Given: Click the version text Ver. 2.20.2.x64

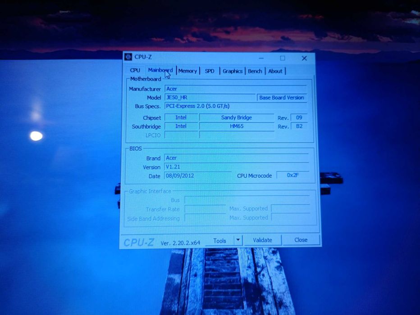Looking at the screenshot, I should [180, 243].
